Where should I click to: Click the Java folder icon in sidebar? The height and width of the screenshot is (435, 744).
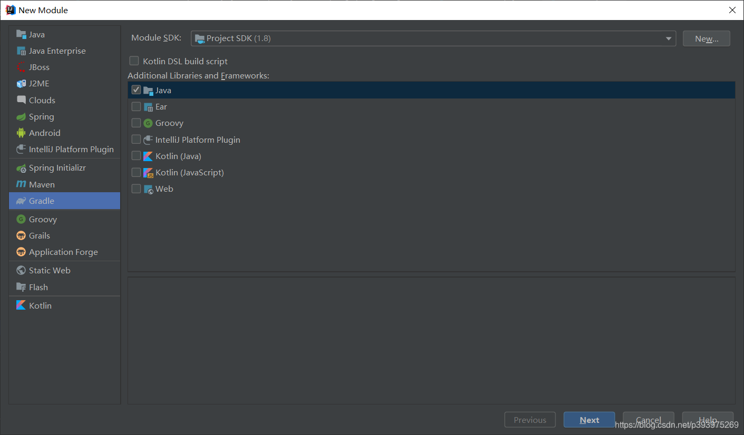pyautogui.click(x=21, y=34)
